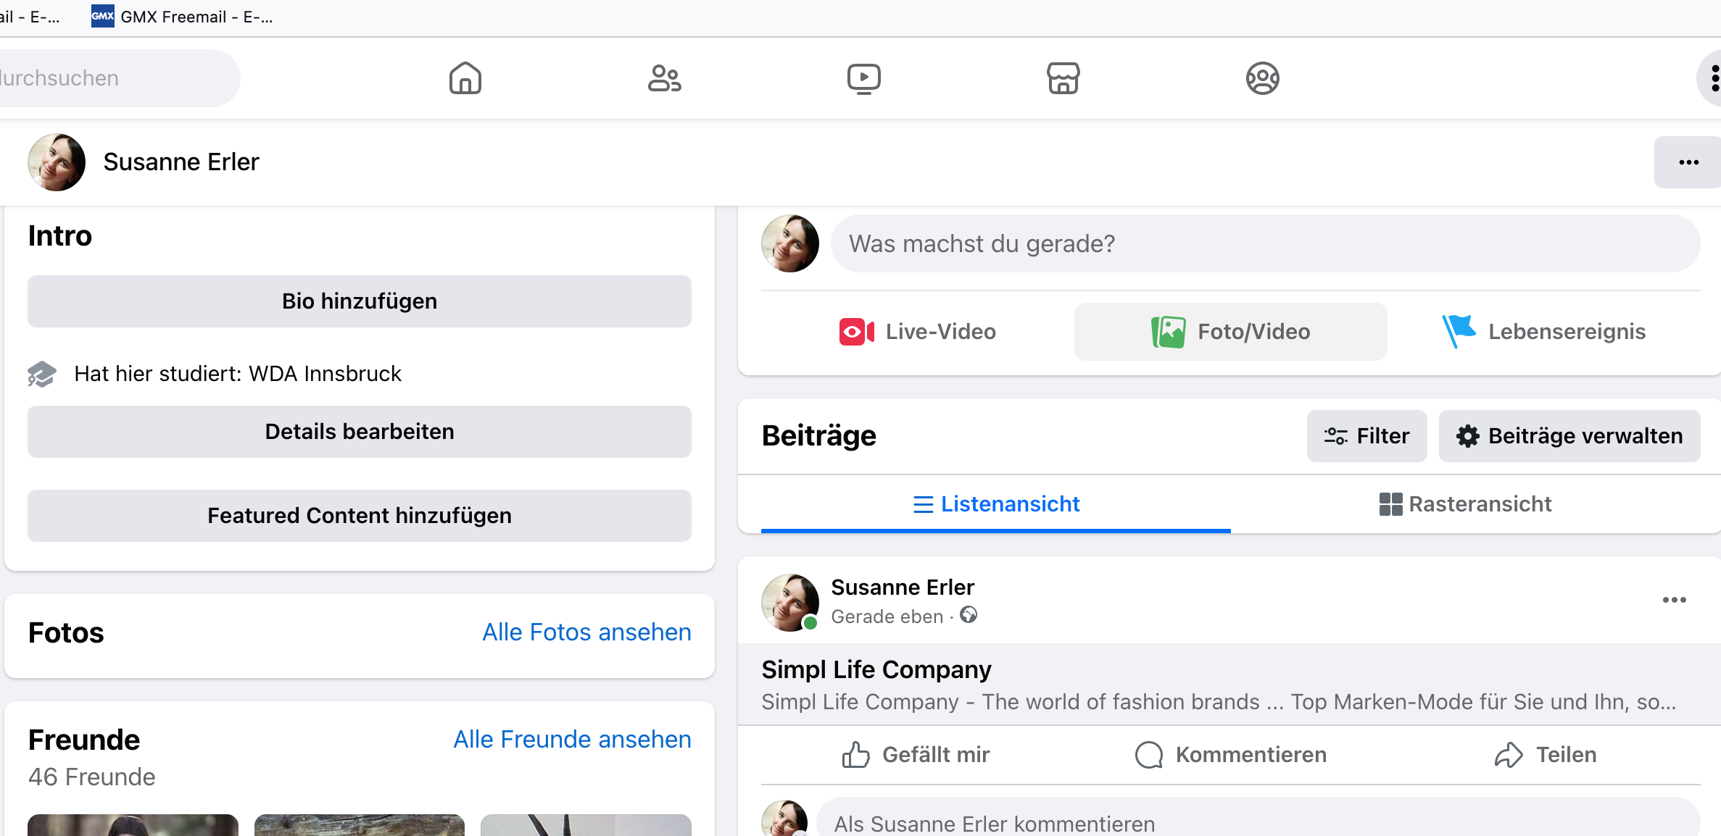Open the Alle Fotos ansehen link
1721x836 pixels.
(586, 632)
